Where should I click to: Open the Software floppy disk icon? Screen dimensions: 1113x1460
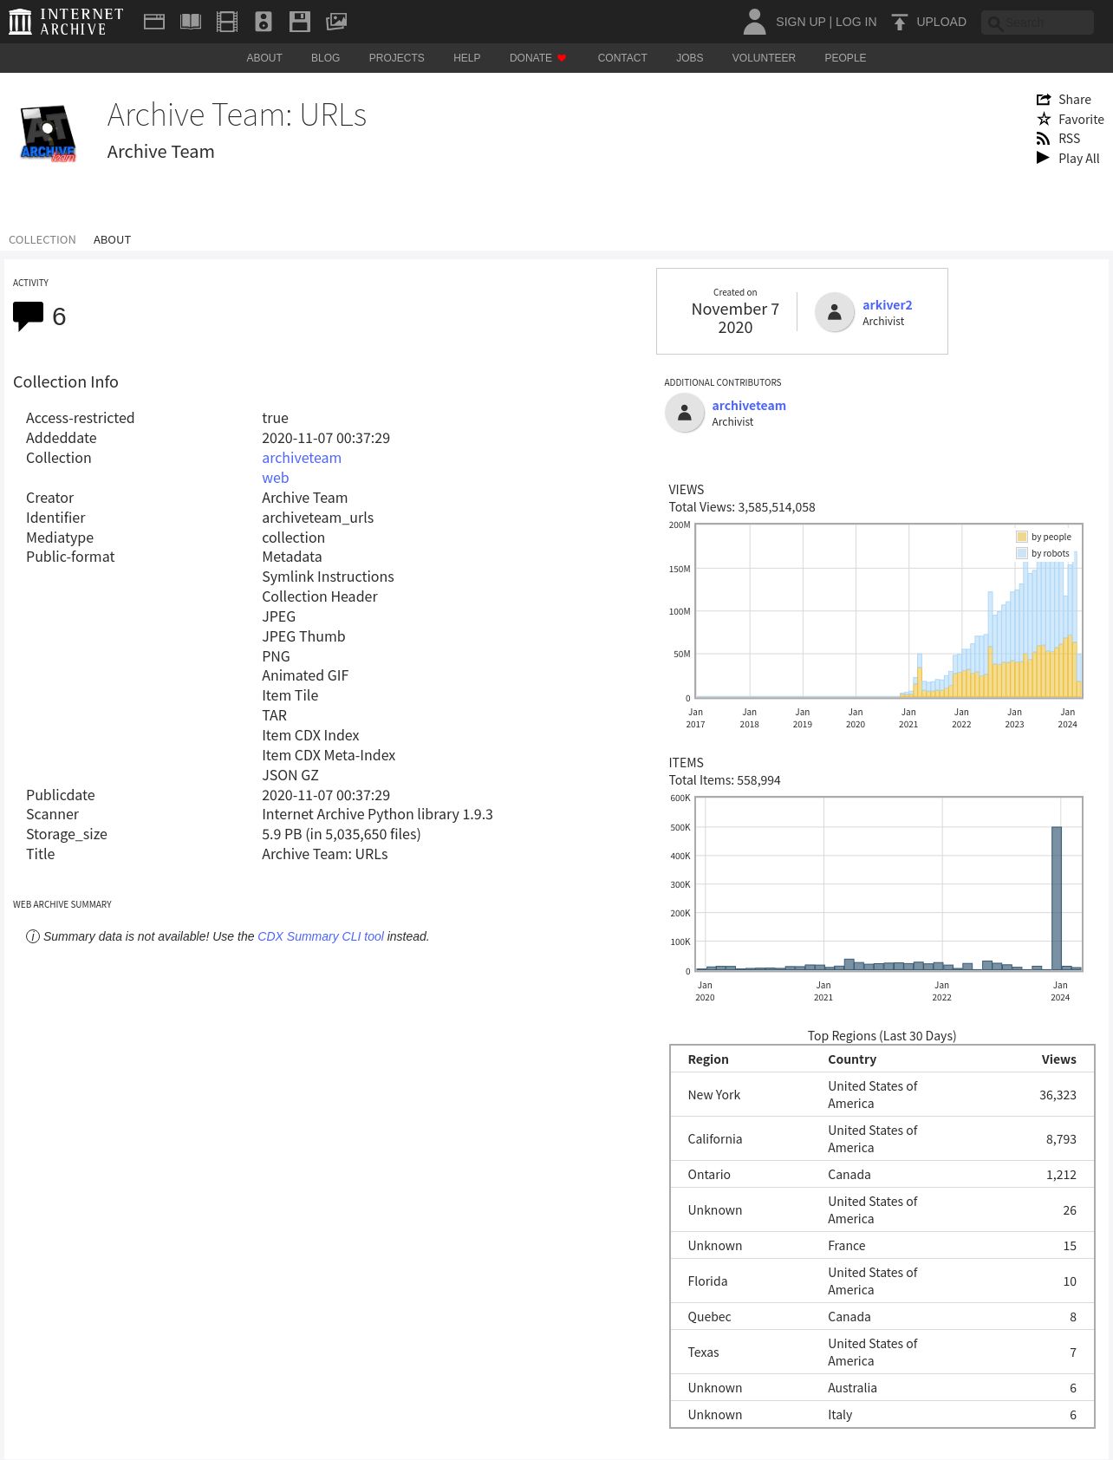point(300,22)
